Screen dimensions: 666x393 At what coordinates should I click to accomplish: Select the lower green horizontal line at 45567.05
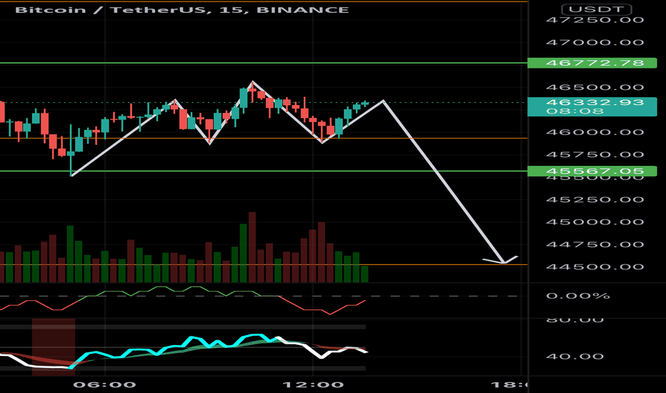click(264, 171)
